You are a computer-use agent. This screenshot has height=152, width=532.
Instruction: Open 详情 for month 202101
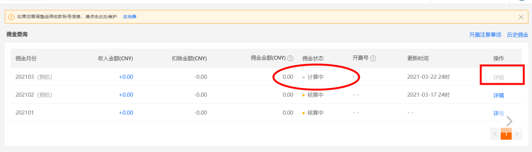[499, 113]
